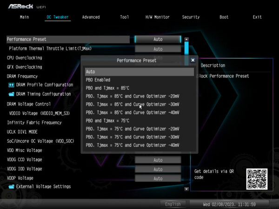This screenshot has width=279, height=209.
Task: Select the Auto preset option
Action: (x=139, y=72)
